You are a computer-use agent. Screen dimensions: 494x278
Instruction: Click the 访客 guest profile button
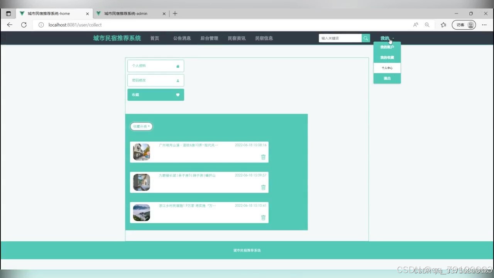point(464,25)
